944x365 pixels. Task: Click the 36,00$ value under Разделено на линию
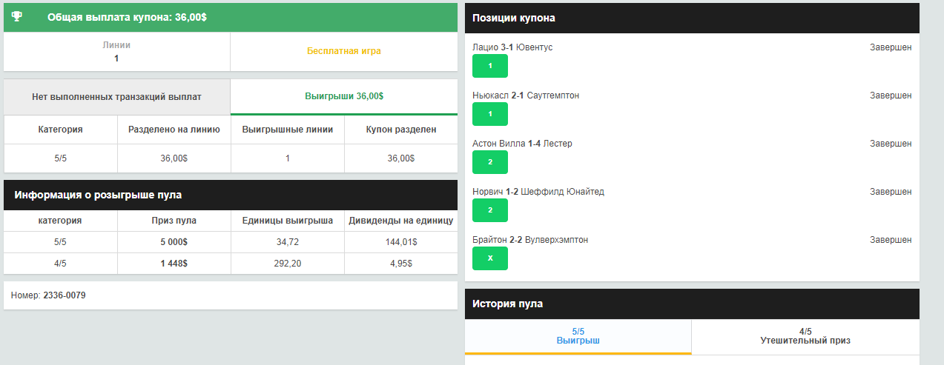coord(174,158)
